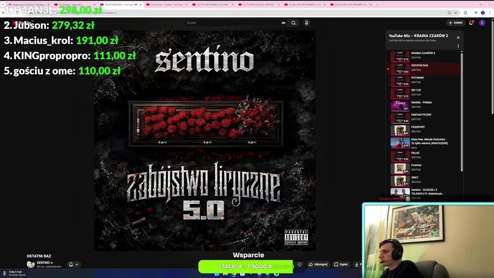Switch to TEST RESTAURACJI W TRAKCIE tab
The image size is (494, 278).
[212, 5]
